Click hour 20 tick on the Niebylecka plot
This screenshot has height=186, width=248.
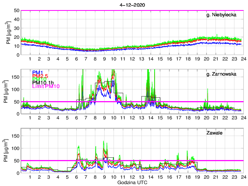(206, 59)
